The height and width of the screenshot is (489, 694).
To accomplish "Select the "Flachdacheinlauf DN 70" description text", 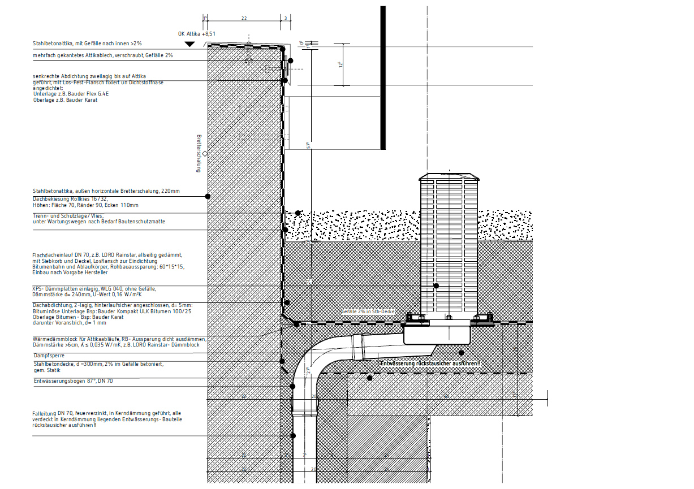I will (107, 264).
